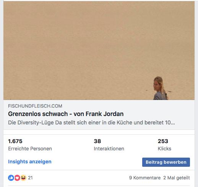Click the FISCHUNDFLEISCH.COM source domain
The height and width of the screenshot is (187, 198).
pos(35,106)
